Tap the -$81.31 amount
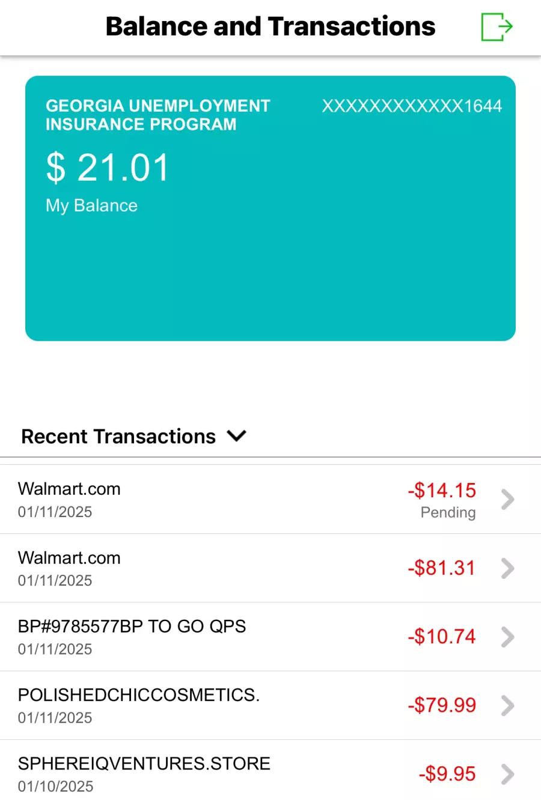The height and width of the screenshot is (800, 541). click(x=442, y=568)
